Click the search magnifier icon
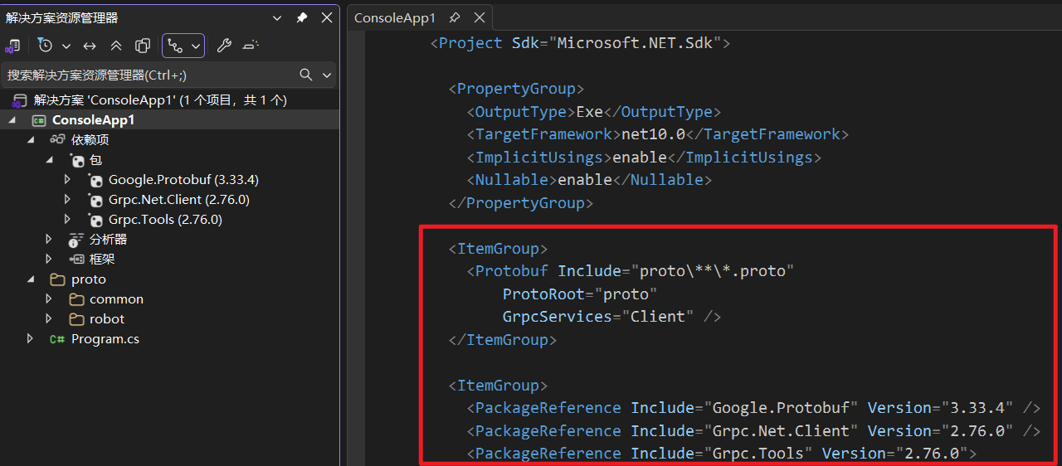This screenshot has height=466, width=1062. (306, 75)
